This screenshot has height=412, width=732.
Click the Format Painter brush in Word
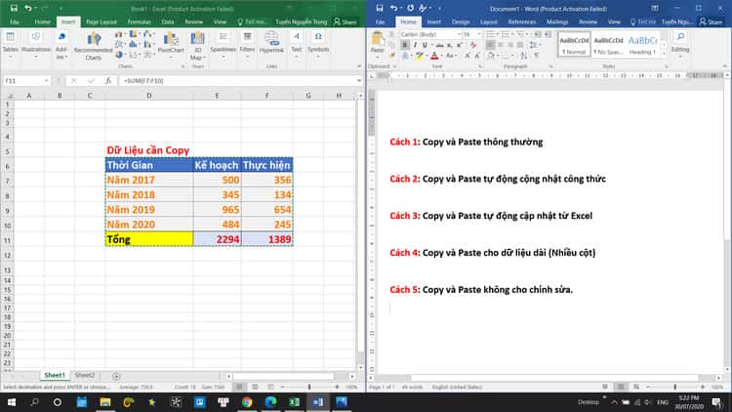[392, 56]
